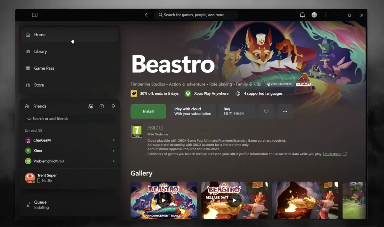Open the profile avatar menu
The height and width of the screenshot is (227, 384).
coord(315,15)
